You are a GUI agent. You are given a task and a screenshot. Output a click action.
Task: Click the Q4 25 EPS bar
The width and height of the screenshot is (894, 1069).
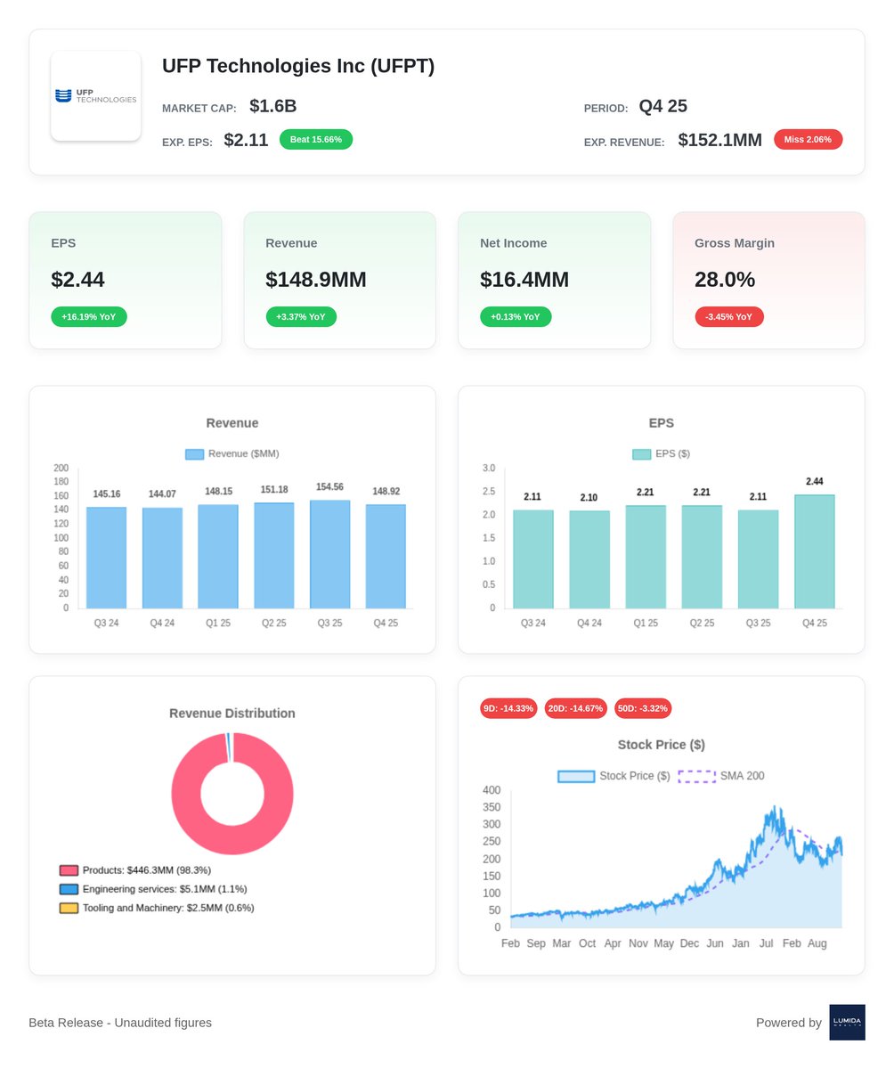click(815, 551)
